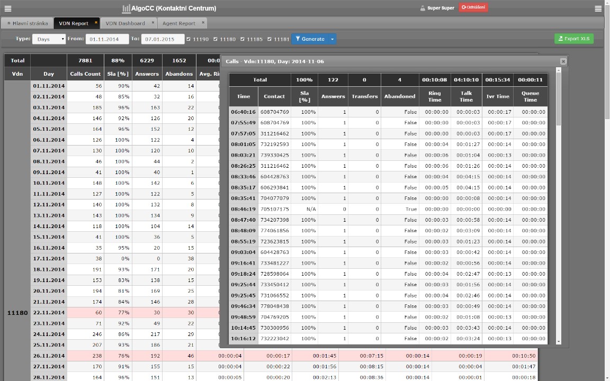Open the Type dropdown showing Days
This screenshot has height=381, width=610.
[x=49, y=39]
